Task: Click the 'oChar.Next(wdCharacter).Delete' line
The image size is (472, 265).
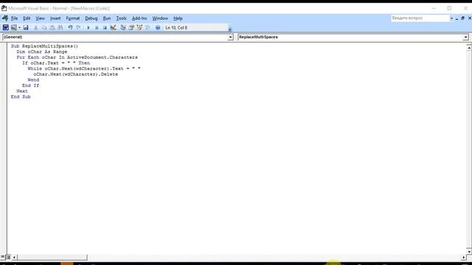Action: tap(75, 74)
